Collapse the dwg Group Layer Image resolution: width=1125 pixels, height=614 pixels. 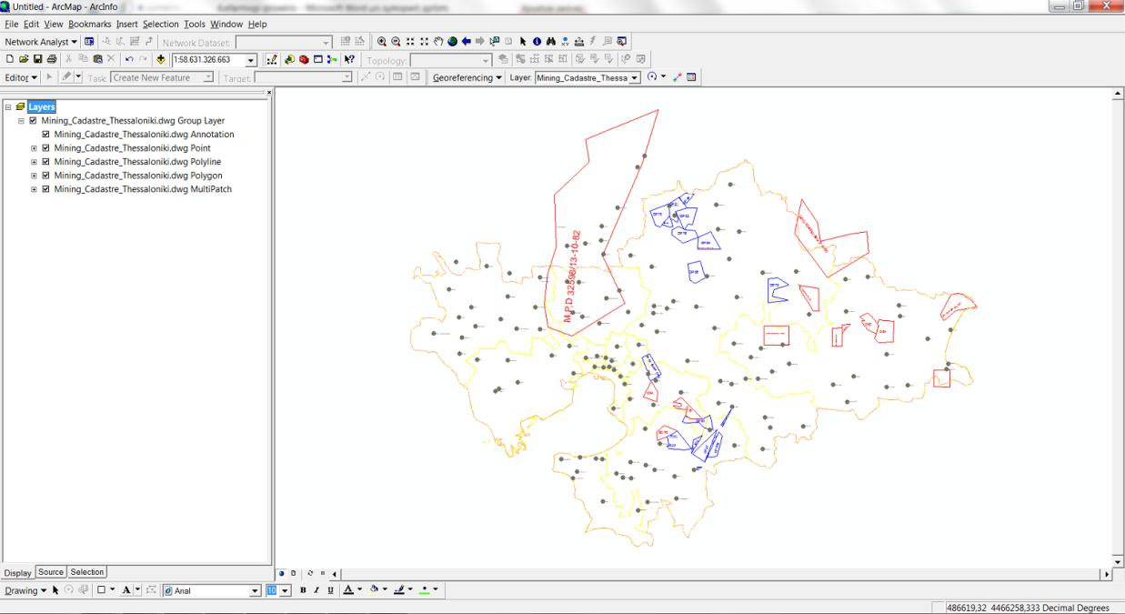click(21, 120)
